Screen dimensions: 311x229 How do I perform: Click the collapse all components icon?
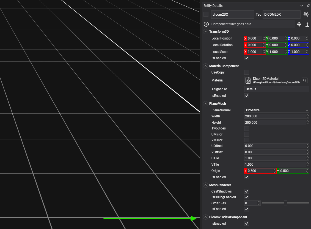click(x=299, y=24)
